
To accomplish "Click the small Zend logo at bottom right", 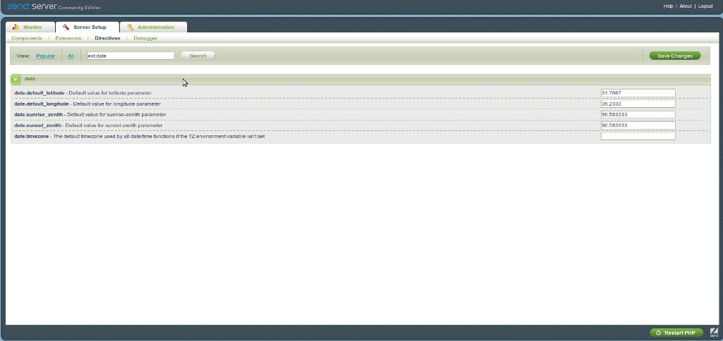I will click(714, 333).
